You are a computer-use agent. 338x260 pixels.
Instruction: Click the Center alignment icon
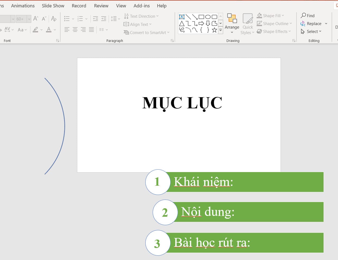tap(75, 30)
